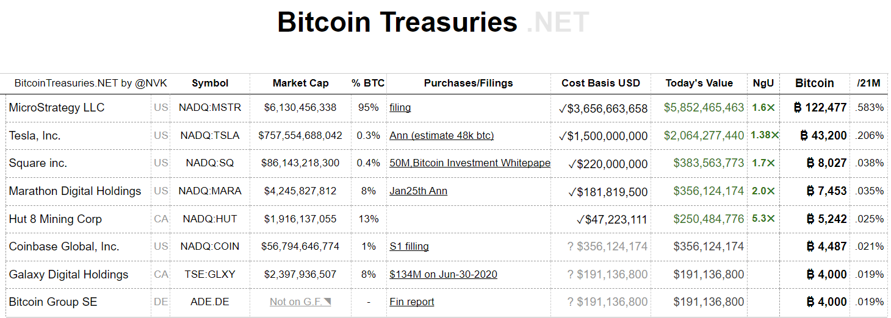Open Bitcoin Group SE's Fin report link
Screen dimensions: 891x318
(412, 302)
